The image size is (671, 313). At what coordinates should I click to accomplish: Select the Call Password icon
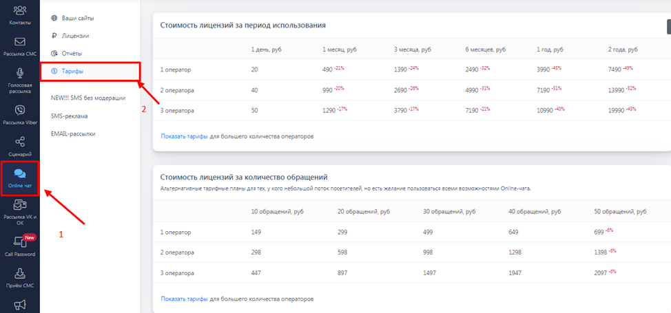click(20, 242)
